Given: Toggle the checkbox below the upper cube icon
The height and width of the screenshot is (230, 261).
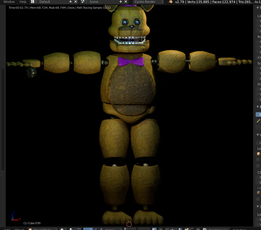Looking at the screenshot, I should (258, 159).
